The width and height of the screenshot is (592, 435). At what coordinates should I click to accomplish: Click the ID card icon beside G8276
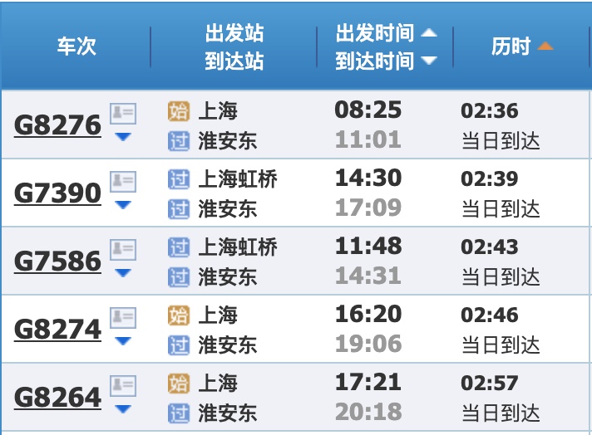tap(123, 113)
